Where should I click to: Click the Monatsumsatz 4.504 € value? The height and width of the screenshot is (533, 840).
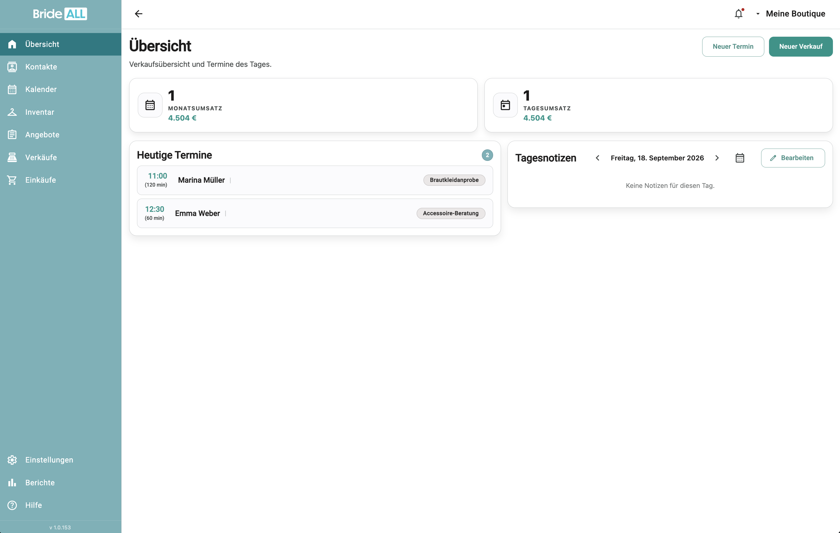(x=182, y=118)
